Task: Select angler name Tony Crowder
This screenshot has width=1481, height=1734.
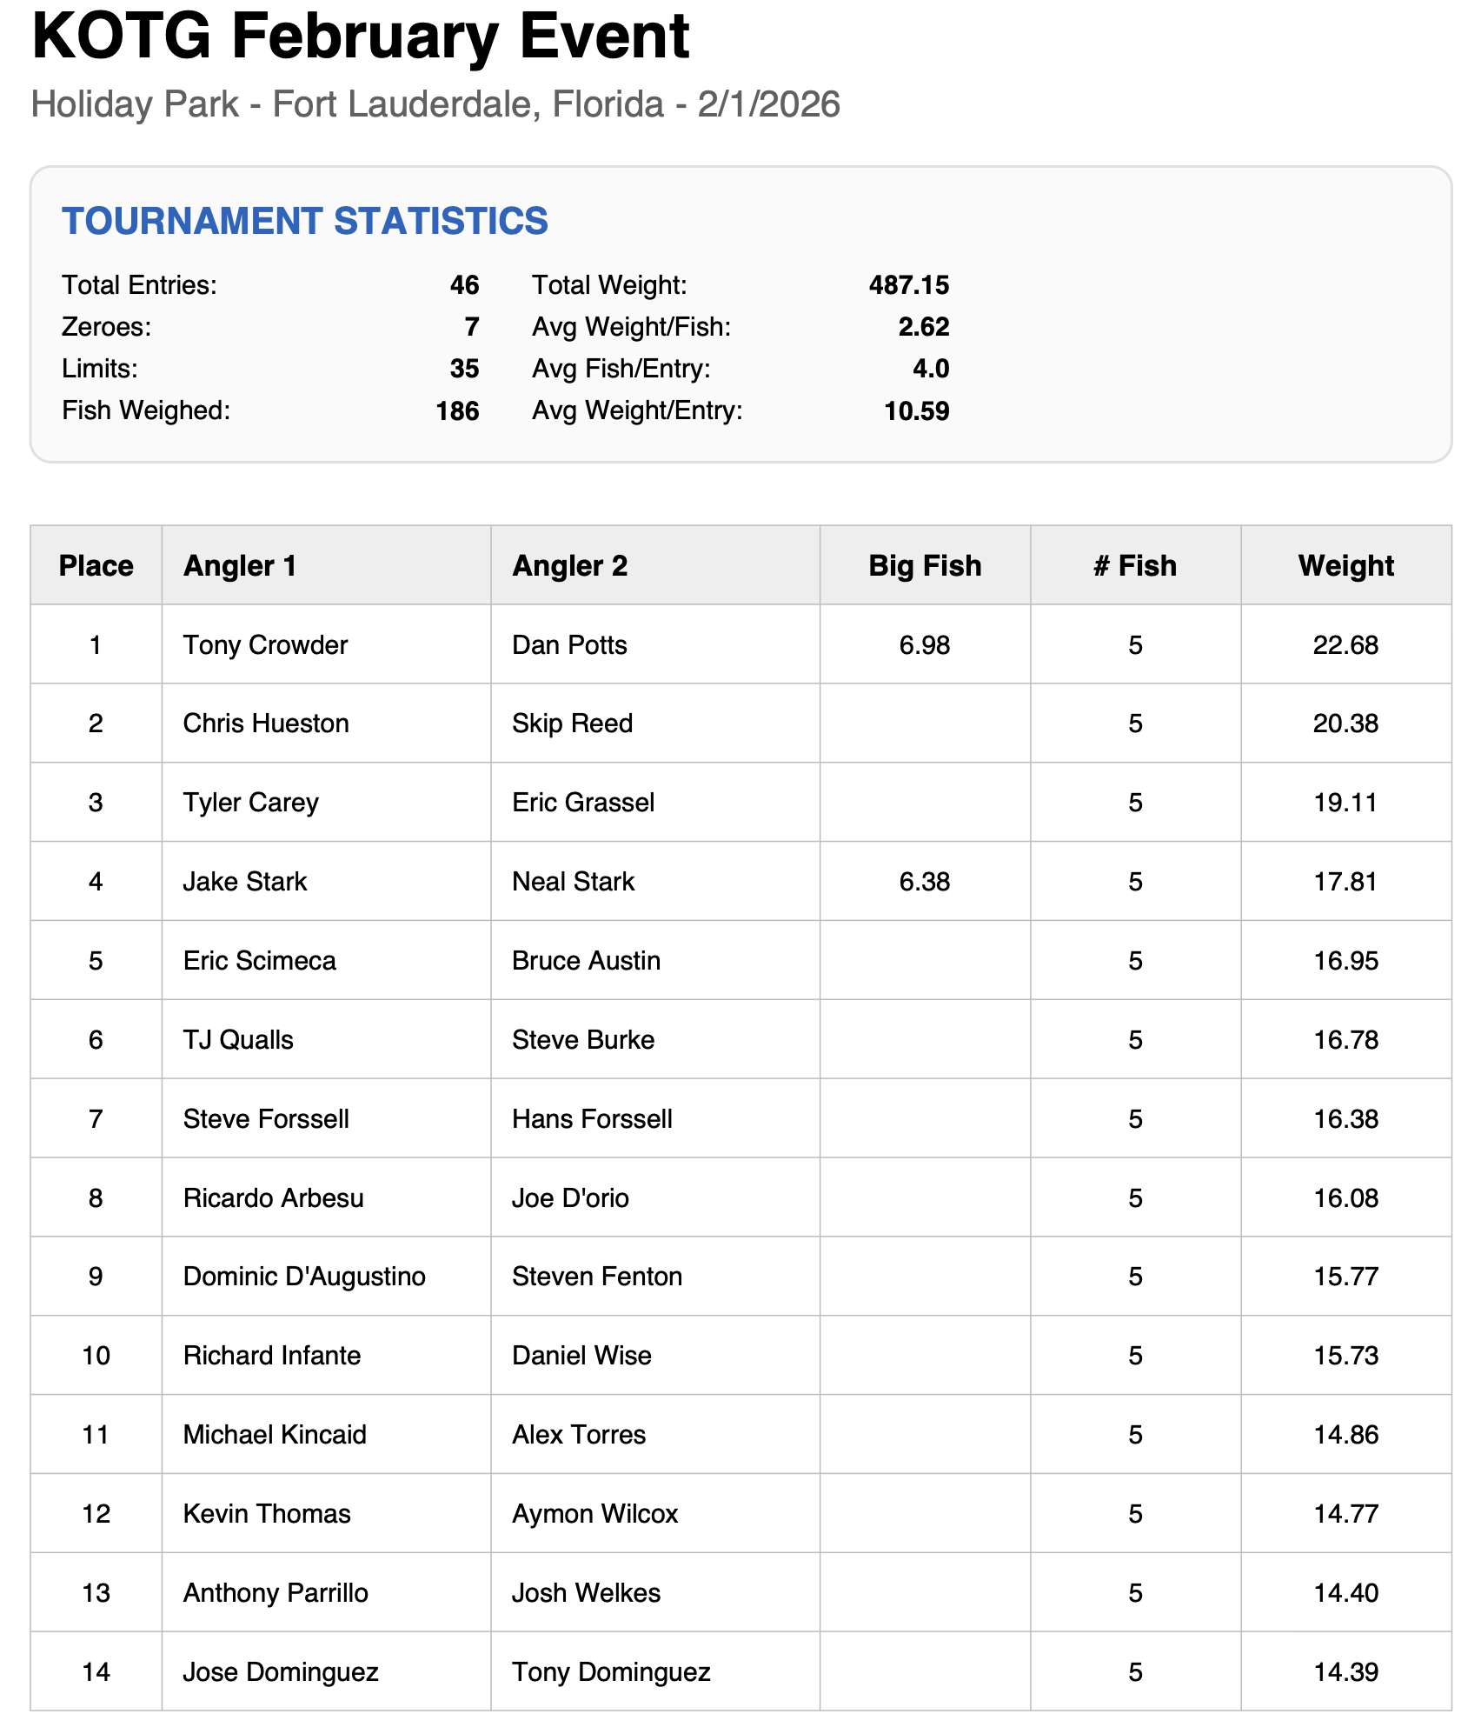Action: [265, 645]
